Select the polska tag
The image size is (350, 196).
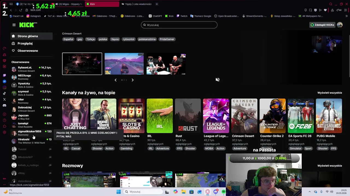pyautogui.click(x=103, y=39)
